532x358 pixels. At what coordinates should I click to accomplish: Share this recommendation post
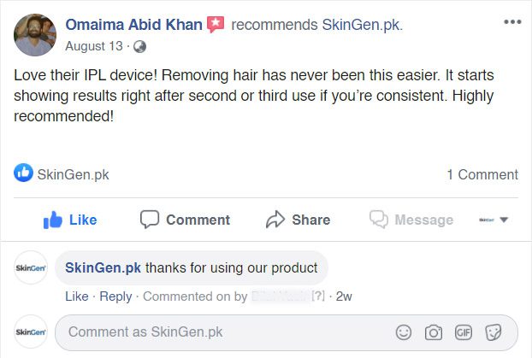(298, 220)
